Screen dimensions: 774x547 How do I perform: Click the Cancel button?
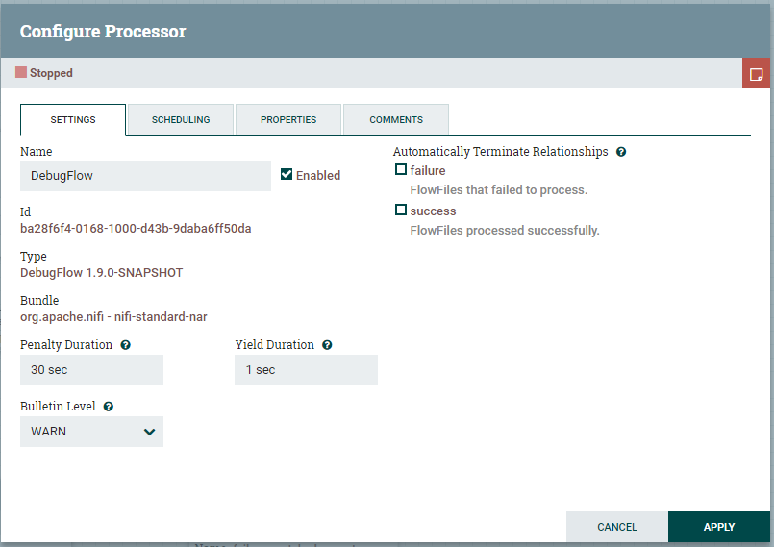coord(617,527)
